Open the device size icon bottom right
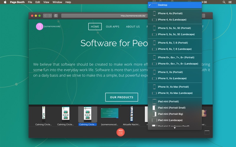 (207, 133)
